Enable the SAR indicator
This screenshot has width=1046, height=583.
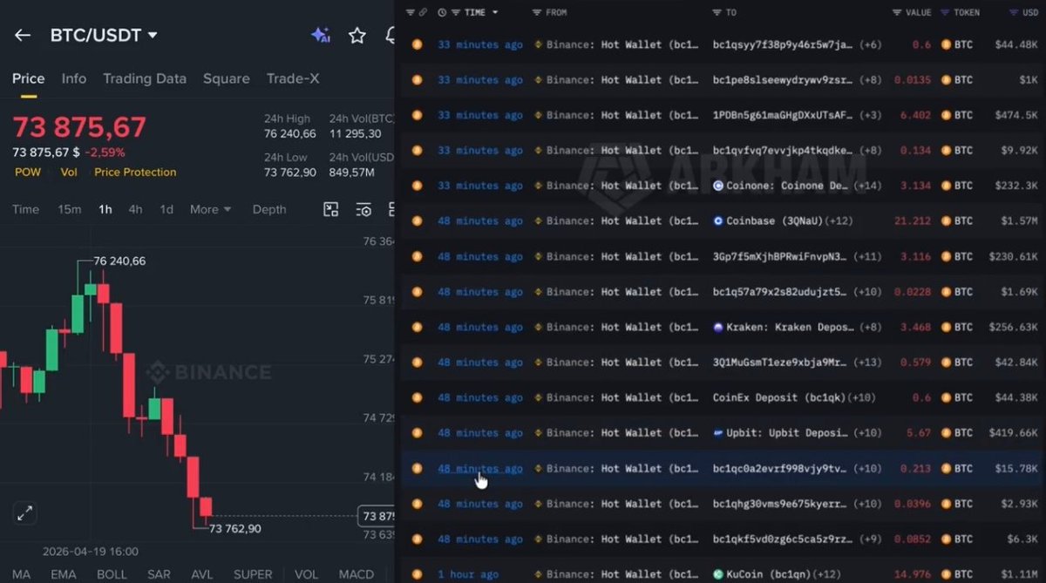[x=160, y=574]
